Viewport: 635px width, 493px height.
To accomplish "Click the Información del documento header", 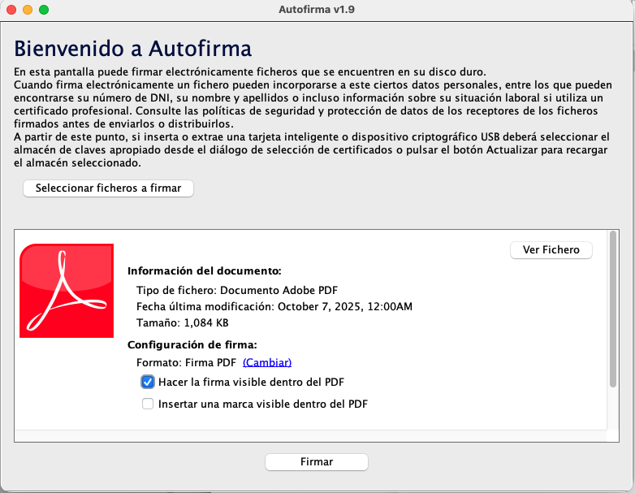I will click(204, 271).
